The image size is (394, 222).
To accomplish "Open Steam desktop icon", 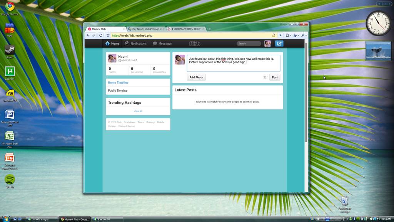I will (10, 52).
